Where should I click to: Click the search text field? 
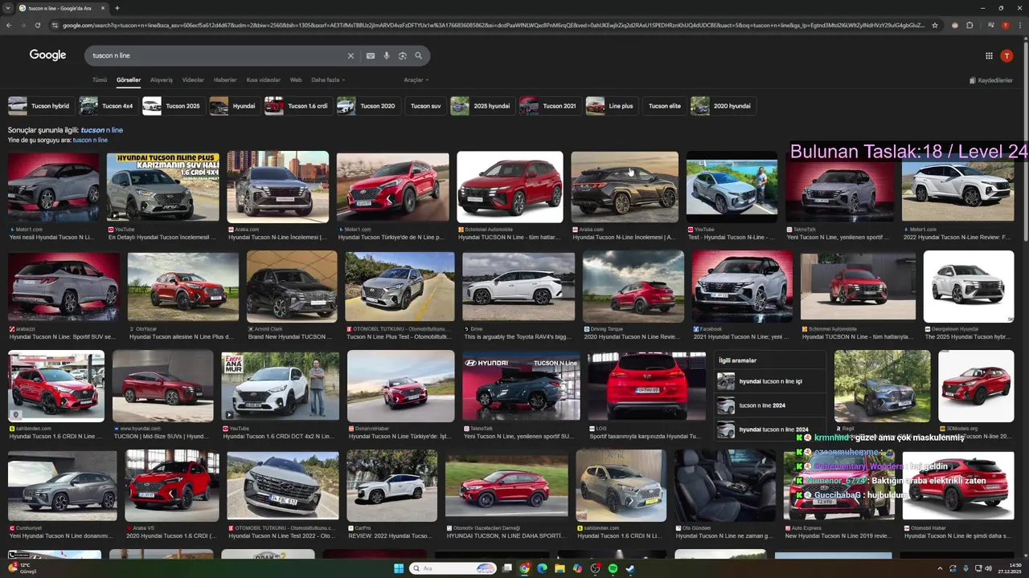point(217,55)
